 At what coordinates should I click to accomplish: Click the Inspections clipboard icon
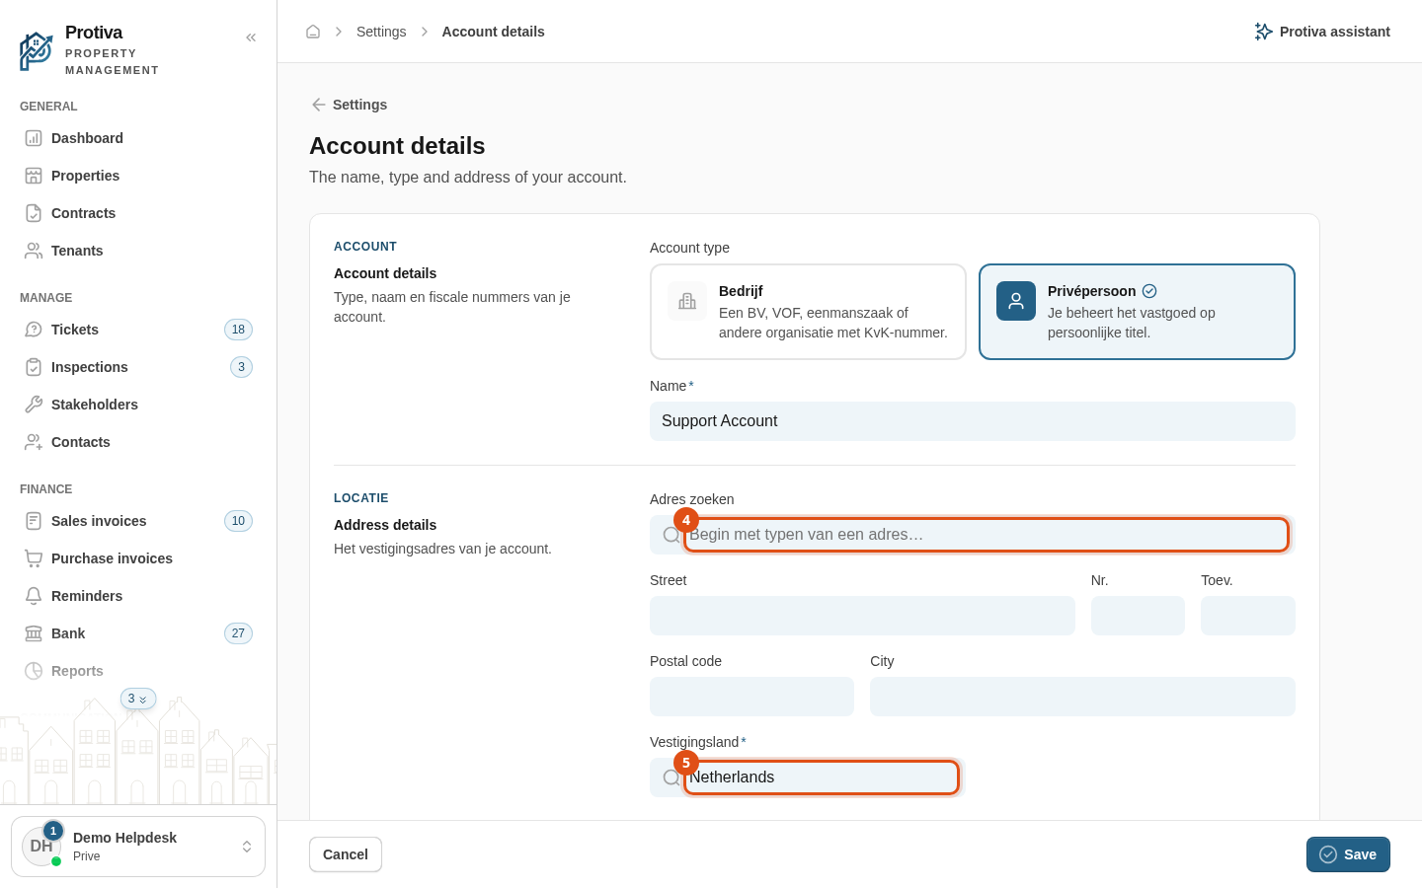pyautogui.click(x=34, y=367)
